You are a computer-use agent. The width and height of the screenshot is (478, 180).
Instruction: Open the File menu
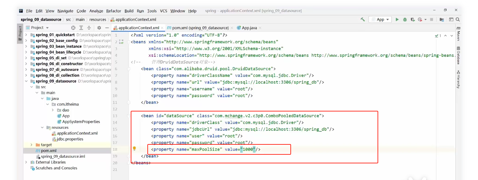[x=29, y=11]
